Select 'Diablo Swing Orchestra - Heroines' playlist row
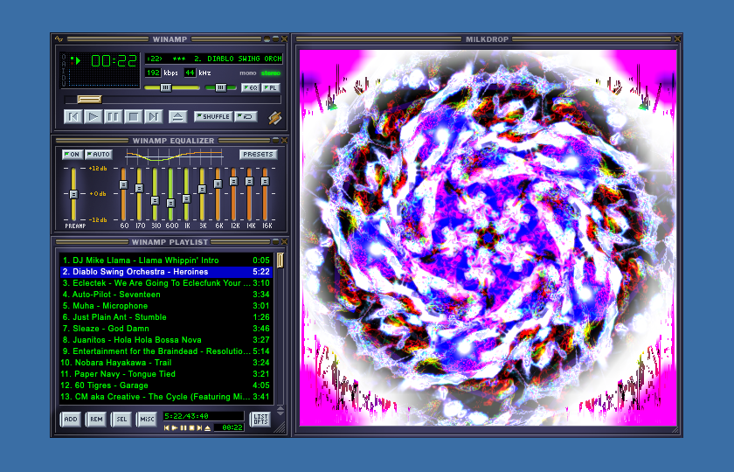This screenshot has height=472, width=734. (166, 272)
